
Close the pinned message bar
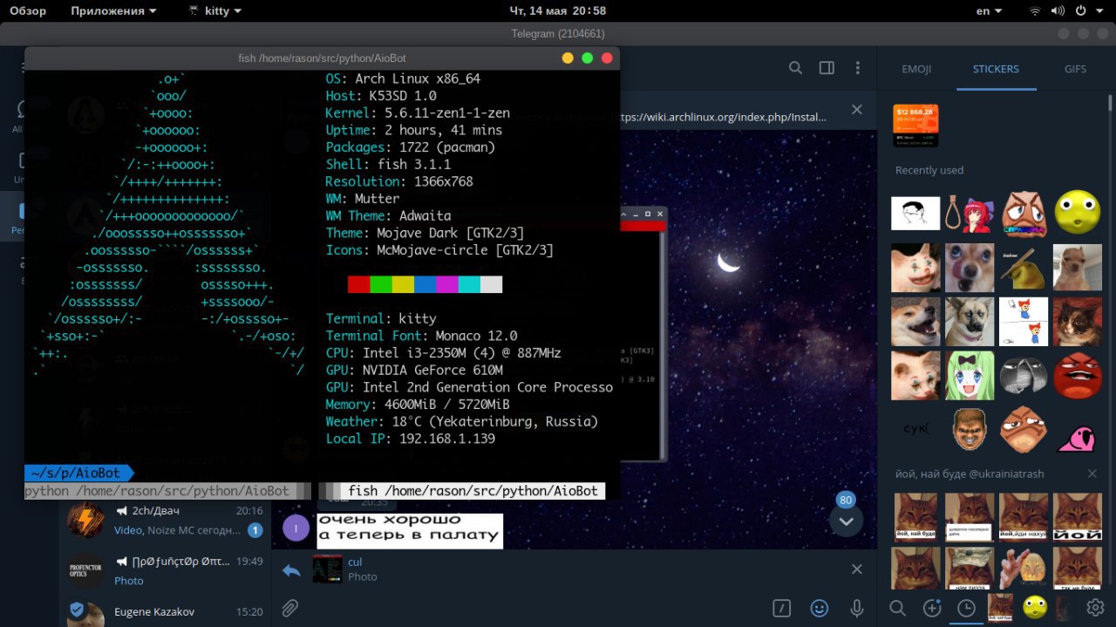pyautogui.click(x=856, y=109)
